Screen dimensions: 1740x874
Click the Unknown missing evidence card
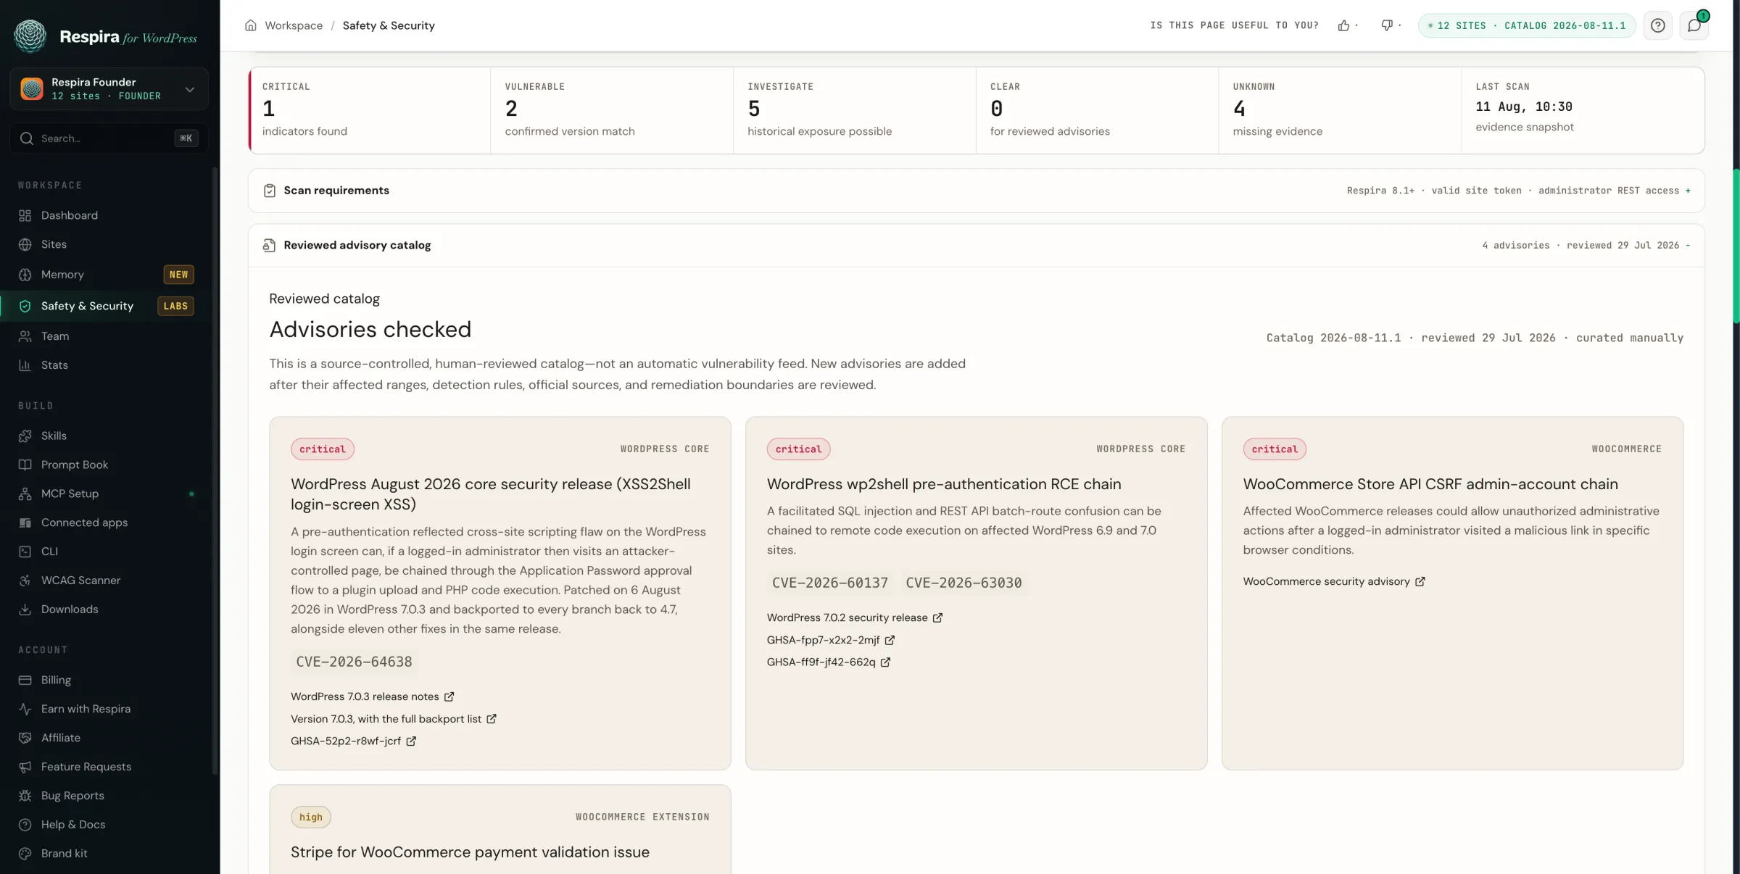coord(1340,110)
